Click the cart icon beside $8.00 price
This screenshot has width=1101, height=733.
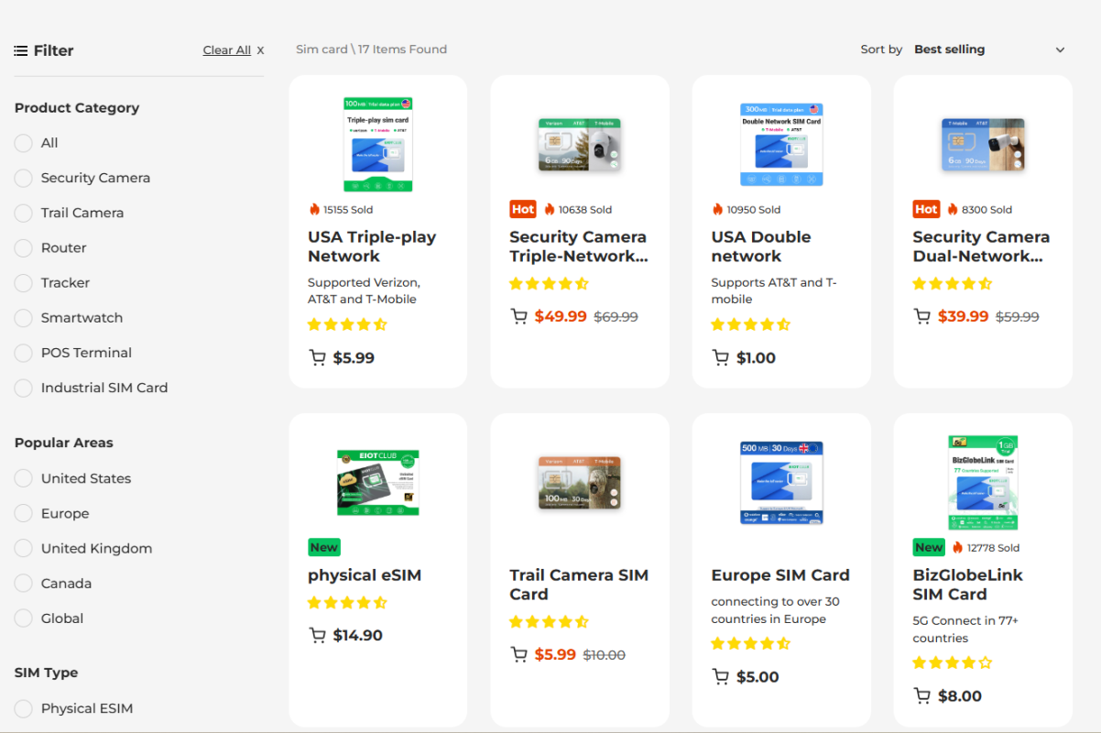pyautogui.click(x=921, y=696)
